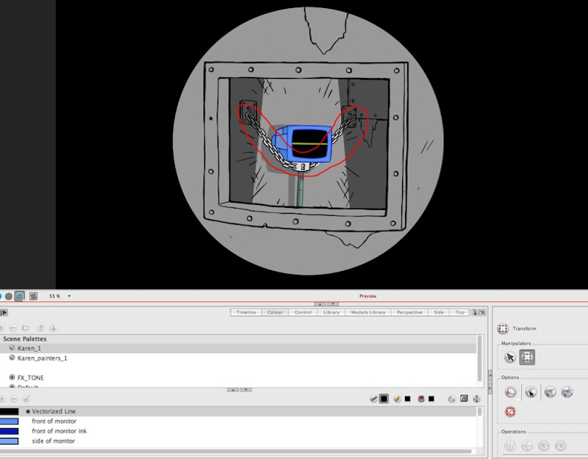Select the Karen_1 palette
The width and height of the screenshot is (588, 459).
[238, 348]
